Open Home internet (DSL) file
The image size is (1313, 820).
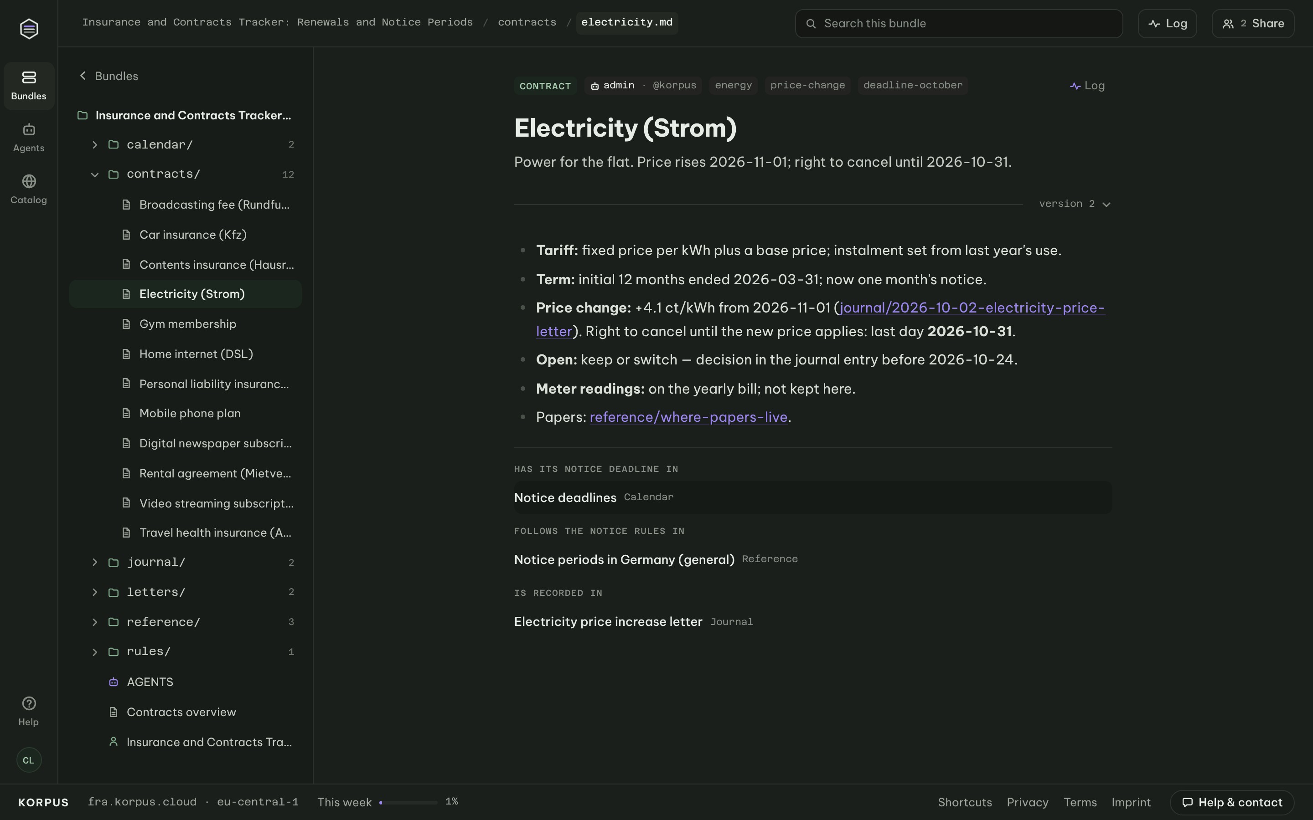[186, 354]
